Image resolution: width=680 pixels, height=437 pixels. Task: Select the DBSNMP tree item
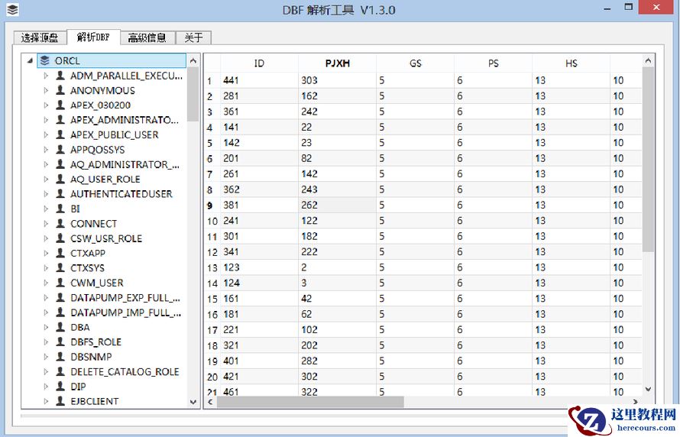(91, 357)
